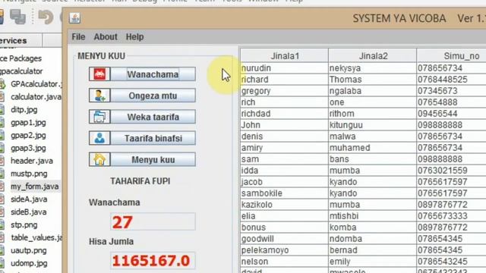Select the nurudin table cell

[285, 68]
